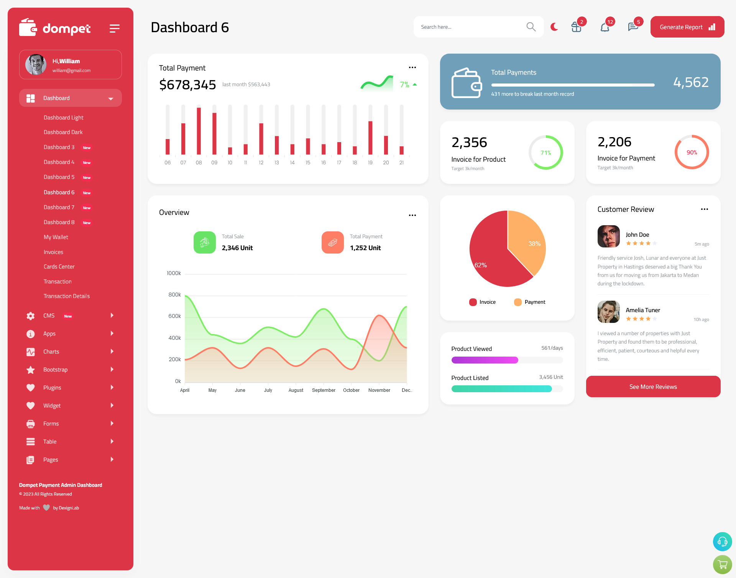Image resolution: width=736 pixels, height=578 pixels.
Task: Toggle dark mode moon button
Action: point(554,27)
